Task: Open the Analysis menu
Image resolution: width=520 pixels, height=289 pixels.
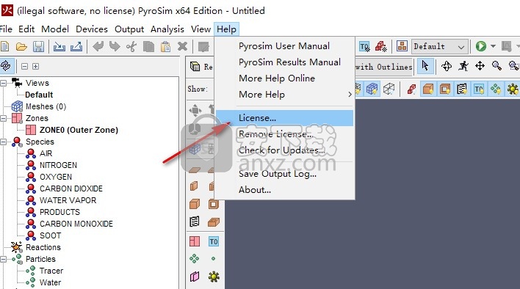Action: 167,29
